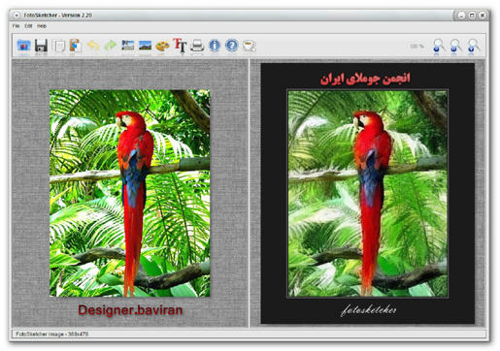Open the Edit menu
500x351 pixels.
pyautogui.click(x=28, y=26)
